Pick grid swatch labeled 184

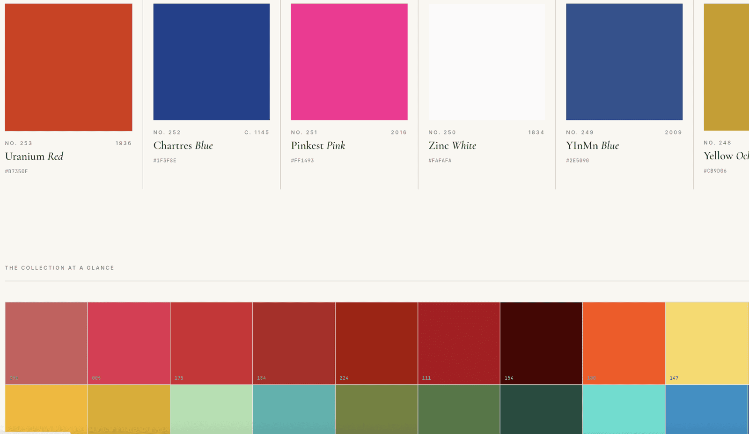pyautogui.click(x=294, y=343)
